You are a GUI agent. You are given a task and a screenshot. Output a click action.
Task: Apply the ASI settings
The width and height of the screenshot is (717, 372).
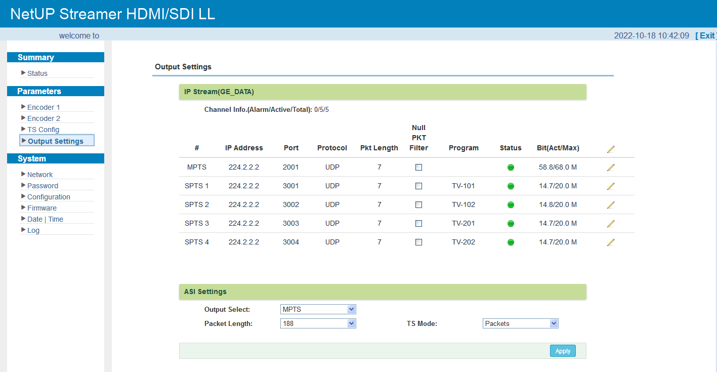(563, 351)
